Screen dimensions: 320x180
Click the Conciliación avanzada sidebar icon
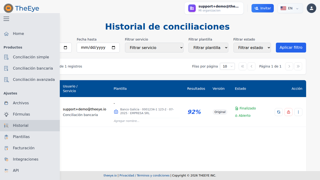point(6,79)
